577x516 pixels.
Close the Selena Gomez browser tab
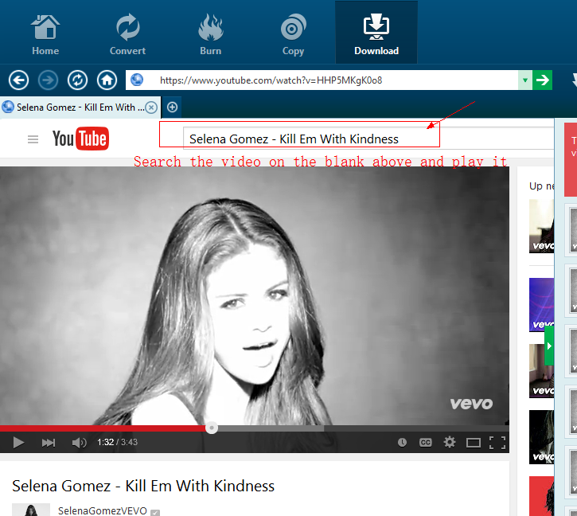pyautogui.click(x=151, y=107)
